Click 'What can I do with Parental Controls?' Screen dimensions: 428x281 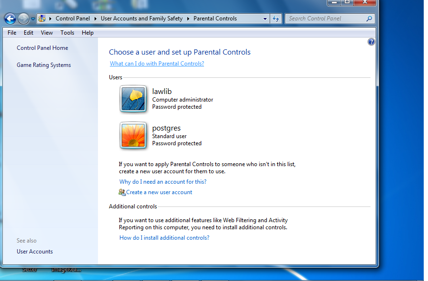tap(157, 64)
